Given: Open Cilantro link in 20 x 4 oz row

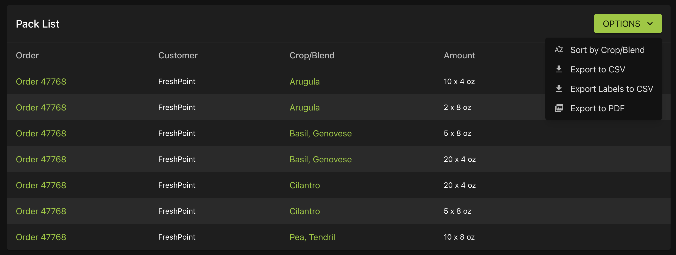Looking at the screenshot, I should (305, 185).
